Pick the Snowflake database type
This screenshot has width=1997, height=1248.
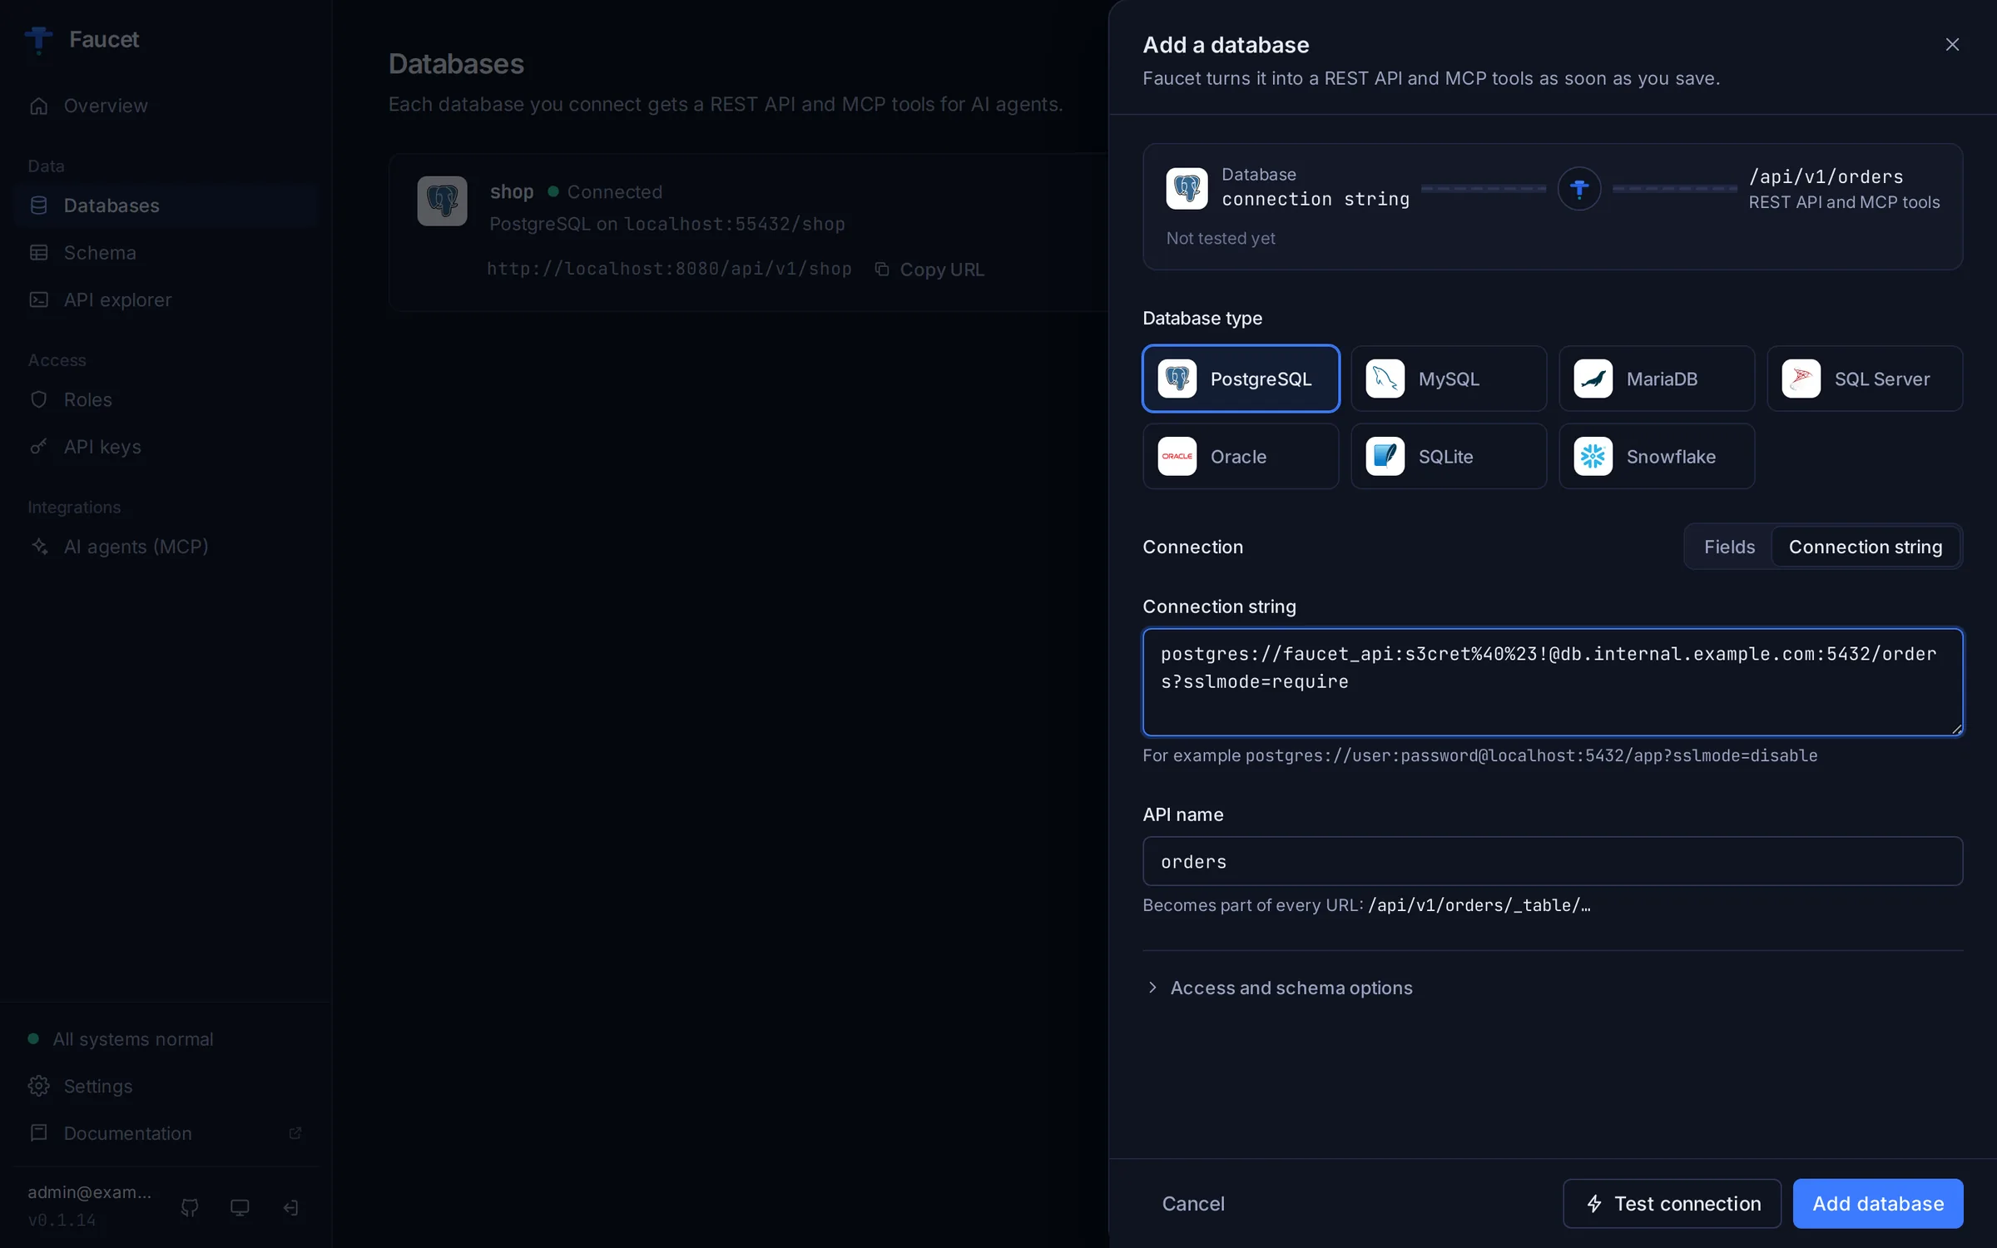click(x=1657, y=456)
